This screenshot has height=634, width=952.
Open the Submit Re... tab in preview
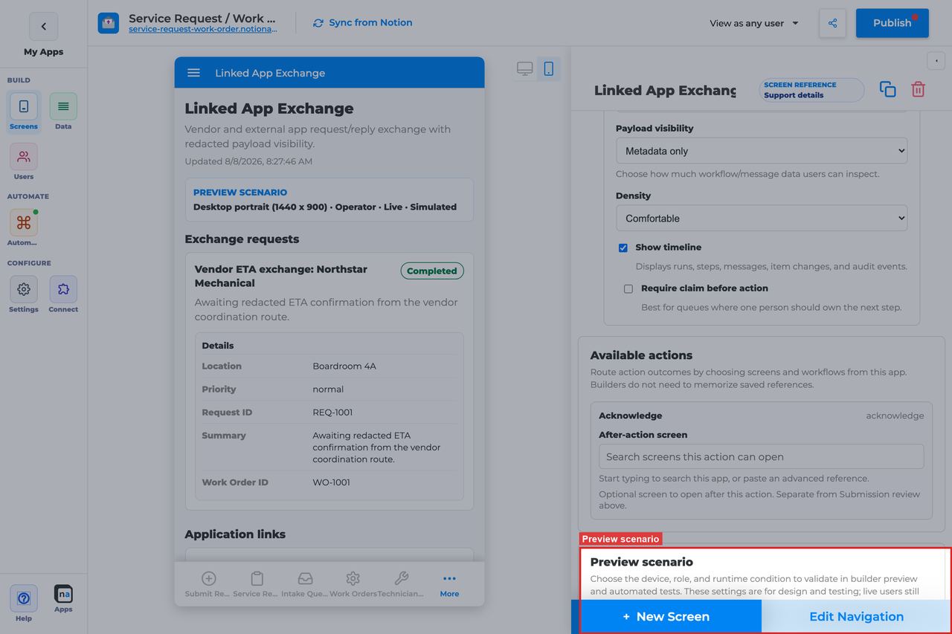pos(208,584)
